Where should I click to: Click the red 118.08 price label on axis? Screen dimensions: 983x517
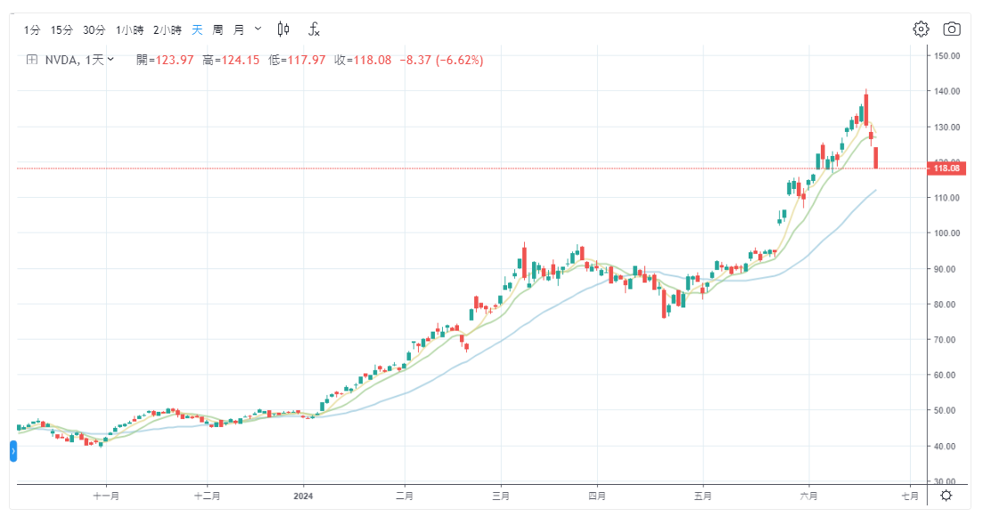point(946,168)
